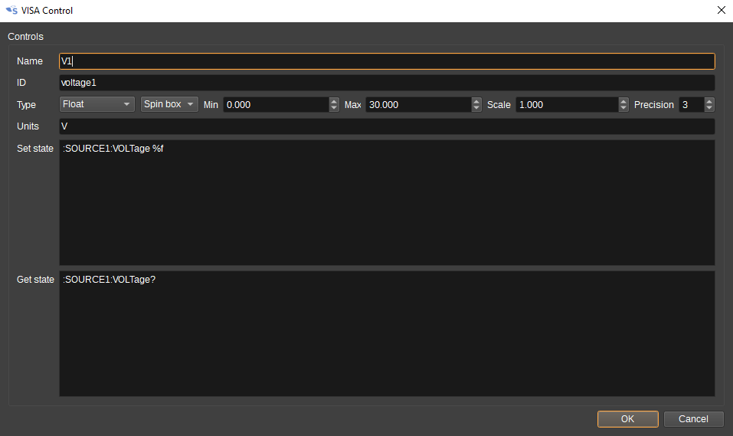
Task: Raise the Precision value by one
Action: pyautogui.click(x=709, y=101)
